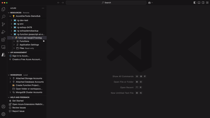The width and height of the screenshot is (210, 118).
Task: Open the Extensions view
Action: 3,40
